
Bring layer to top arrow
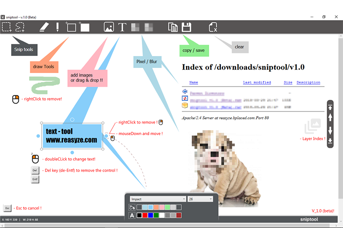pyautogui.click(x=330, y=107)
